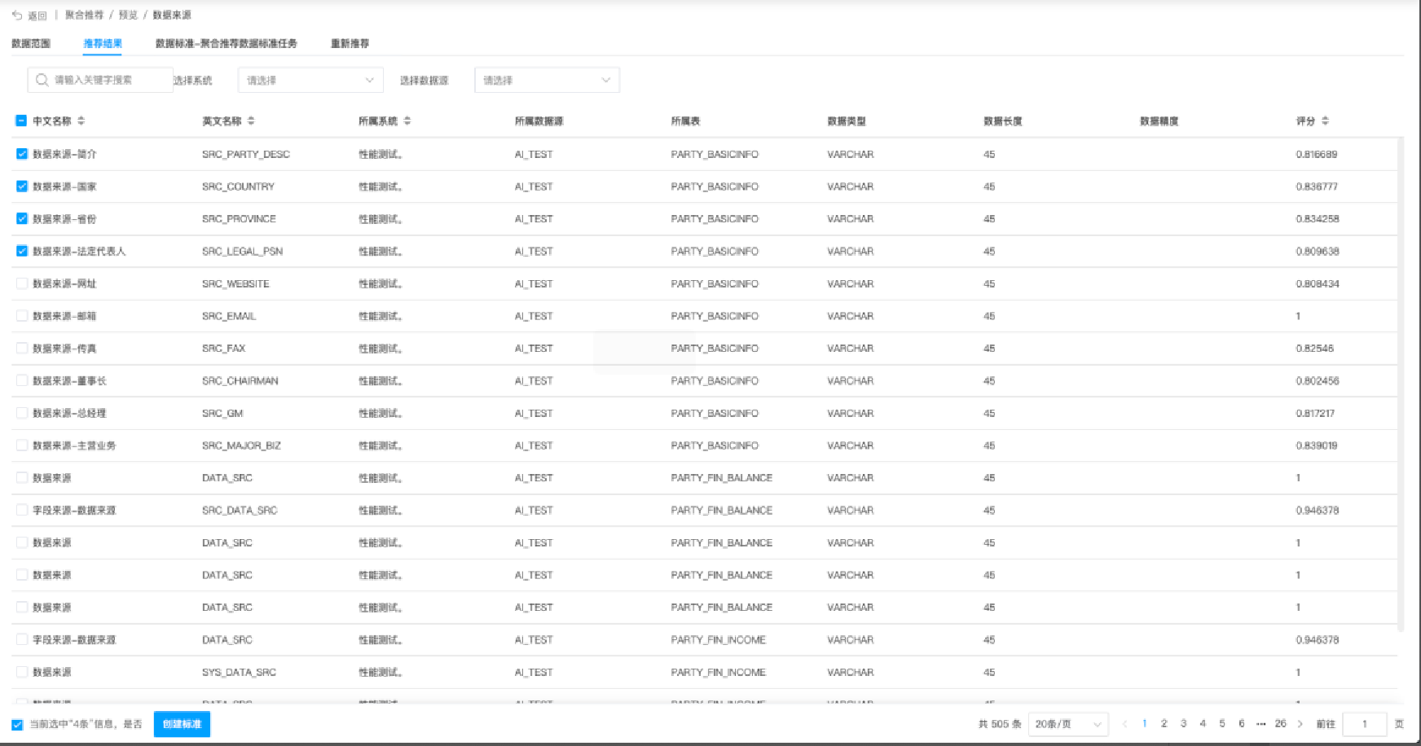Click the SYS_DATA_SRC cell
Screen dimensions: 1421x746
(x=239, y=672)
